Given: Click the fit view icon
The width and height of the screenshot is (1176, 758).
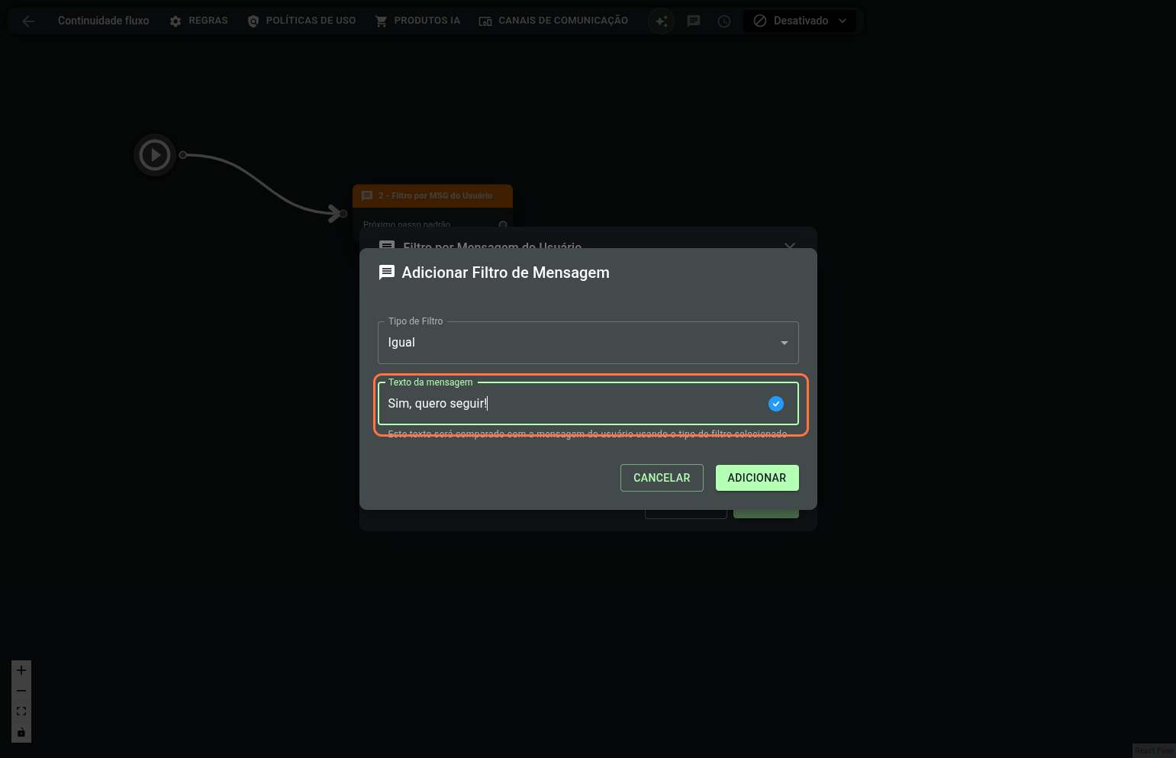Looking at the screenshot, I should [x=21, y=711].
